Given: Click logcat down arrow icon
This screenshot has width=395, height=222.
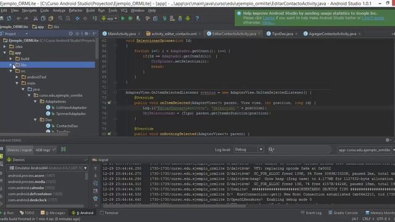Looking at the screenshot, I should click(x=96, y=176).
